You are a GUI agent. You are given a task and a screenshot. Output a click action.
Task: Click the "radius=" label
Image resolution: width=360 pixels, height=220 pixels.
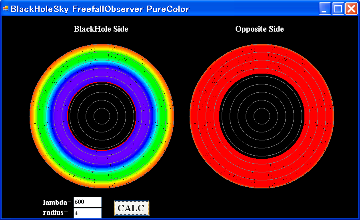click(55, 212)
